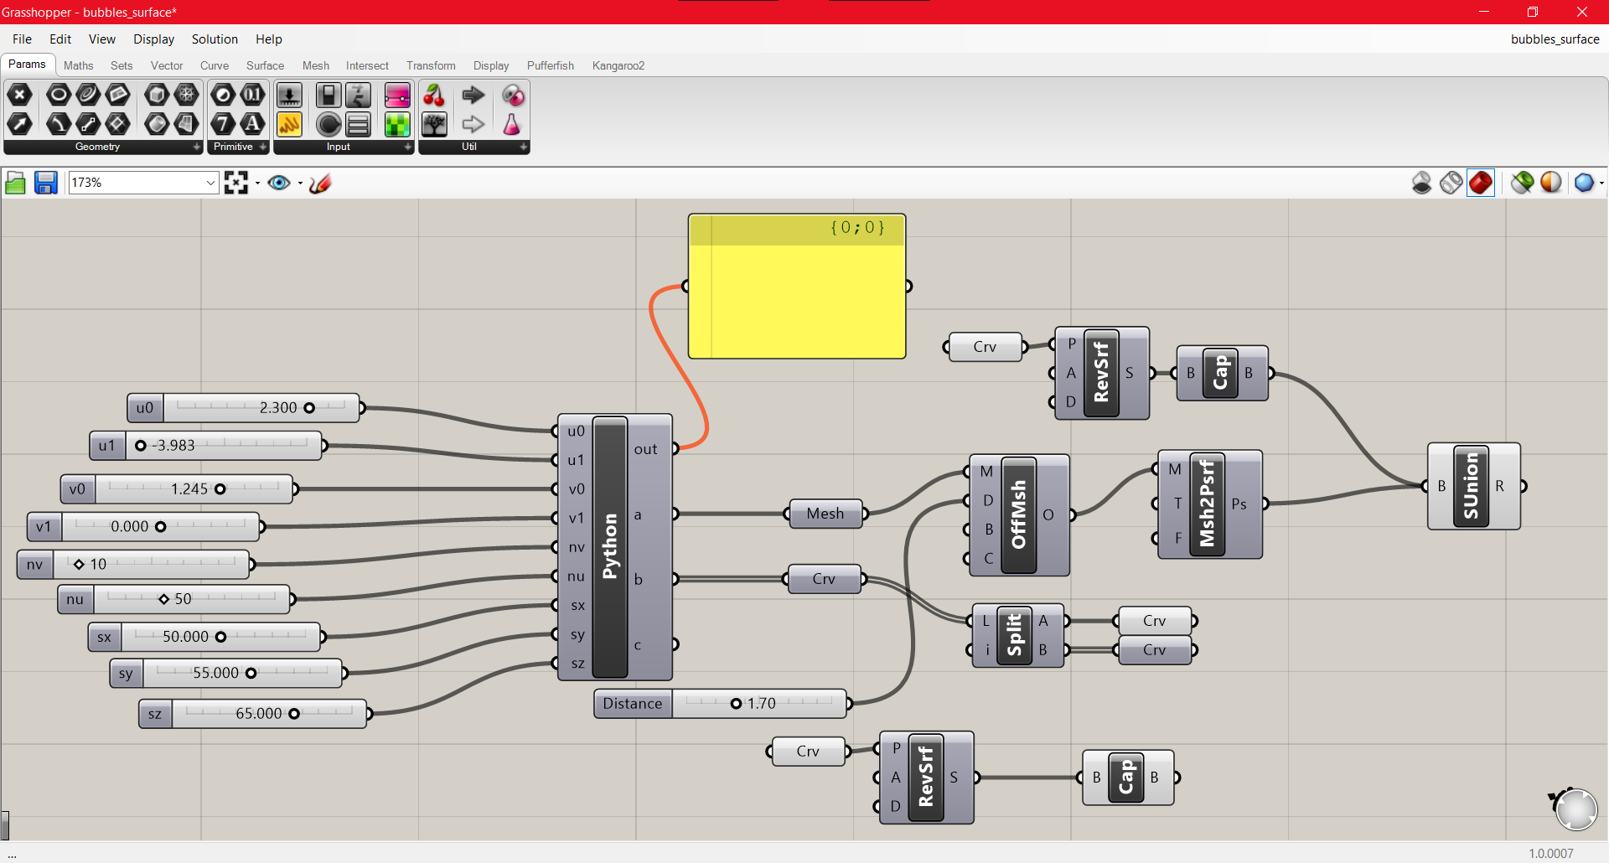1609x863 pixels.
Task: Open preview mesh quality dropdown arrow
Action: tap(1601, 183)
